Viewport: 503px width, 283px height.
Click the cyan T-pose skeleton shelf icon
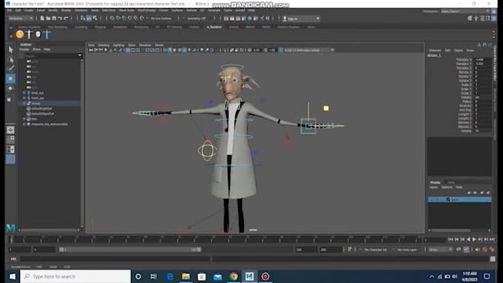(47, 34)
